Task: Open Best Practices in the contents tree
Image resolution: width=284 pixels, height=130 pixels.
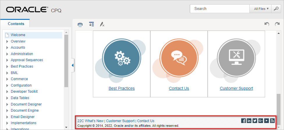Action: (22, 66)
